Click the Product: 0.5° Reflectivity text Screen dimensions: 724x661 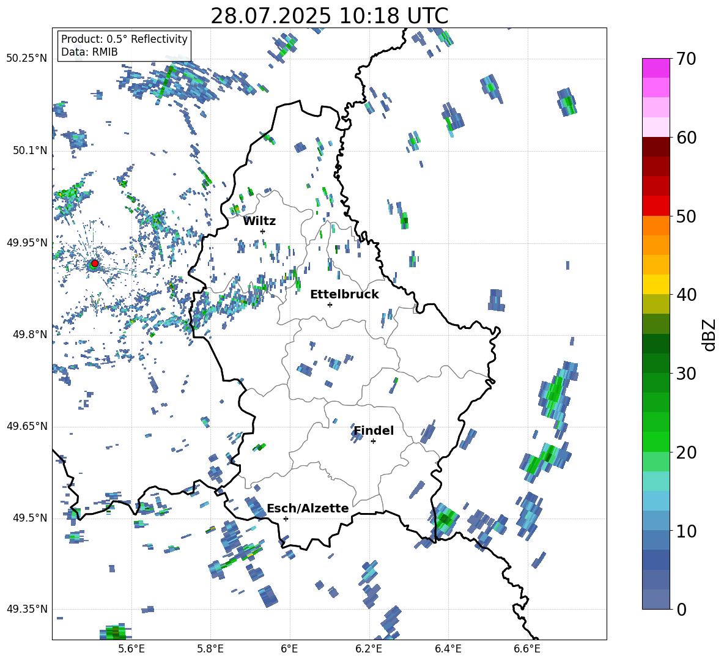pyautogui.click(x=124, y=39)
